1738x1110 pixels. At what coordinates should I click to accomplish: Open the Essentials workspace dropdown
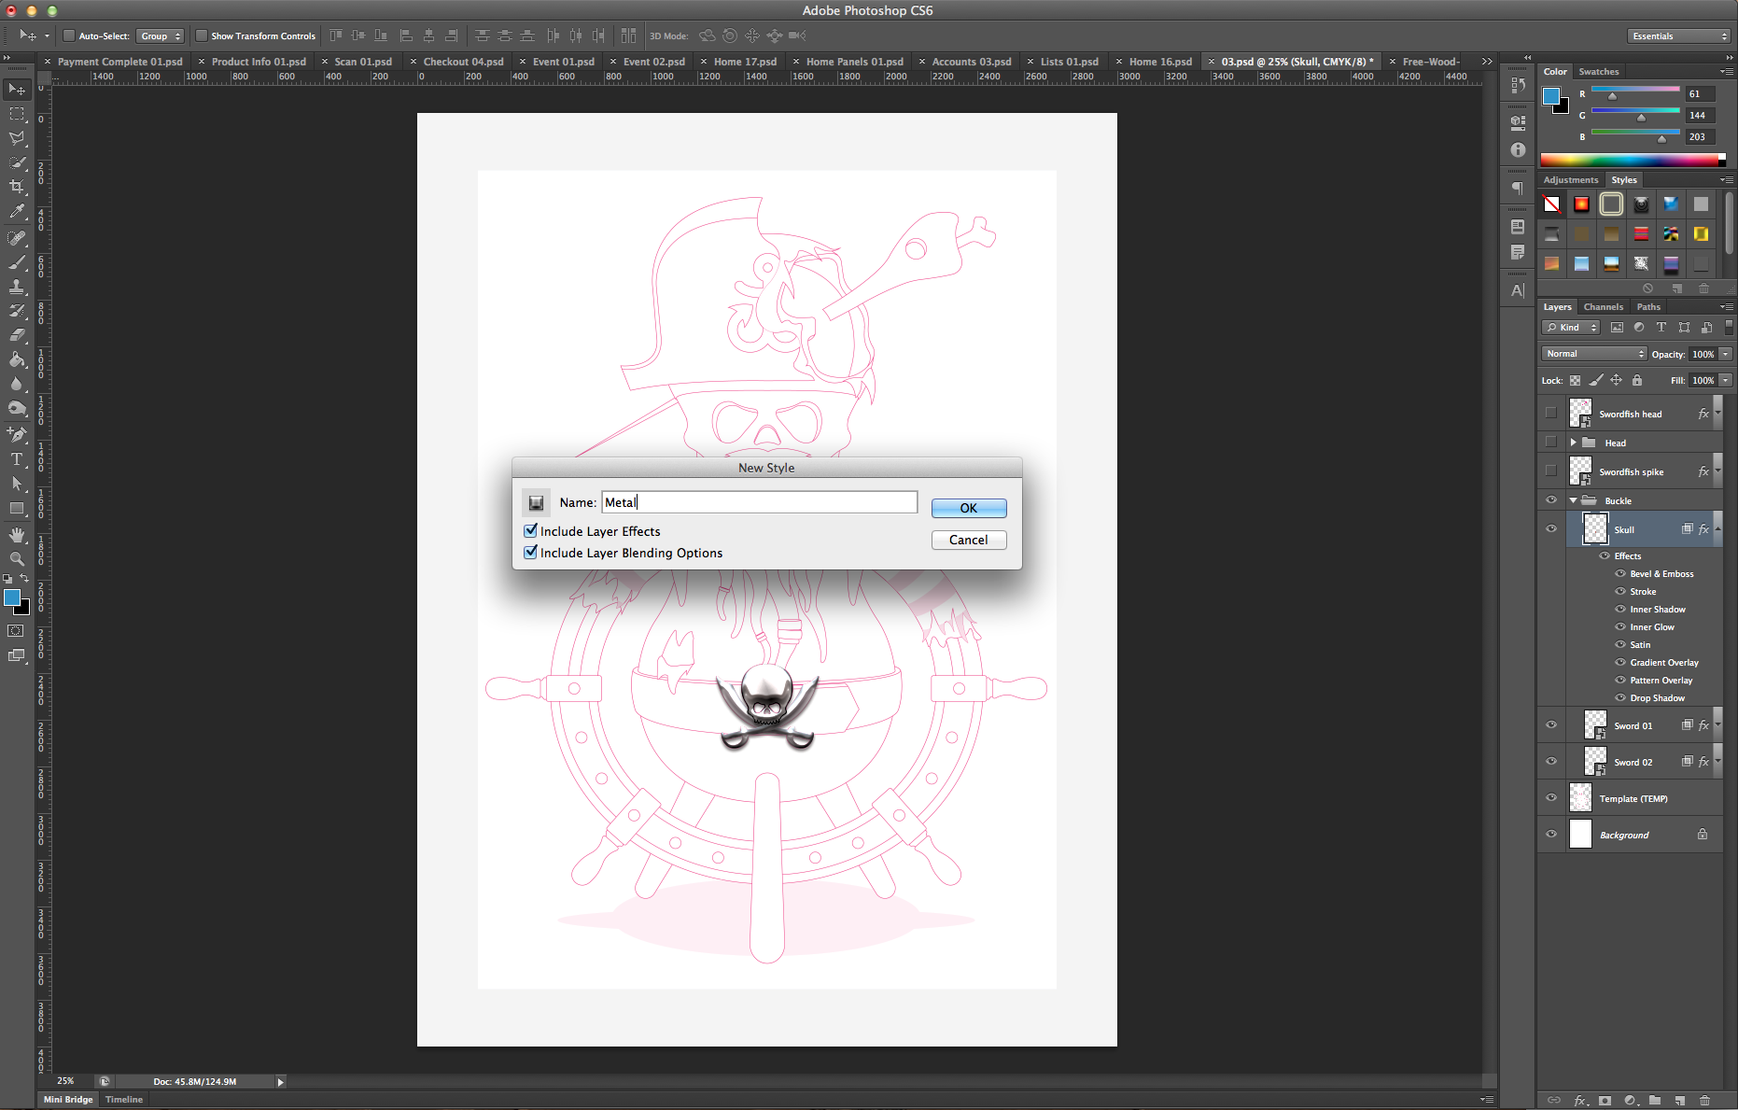tap(1679, 36)
